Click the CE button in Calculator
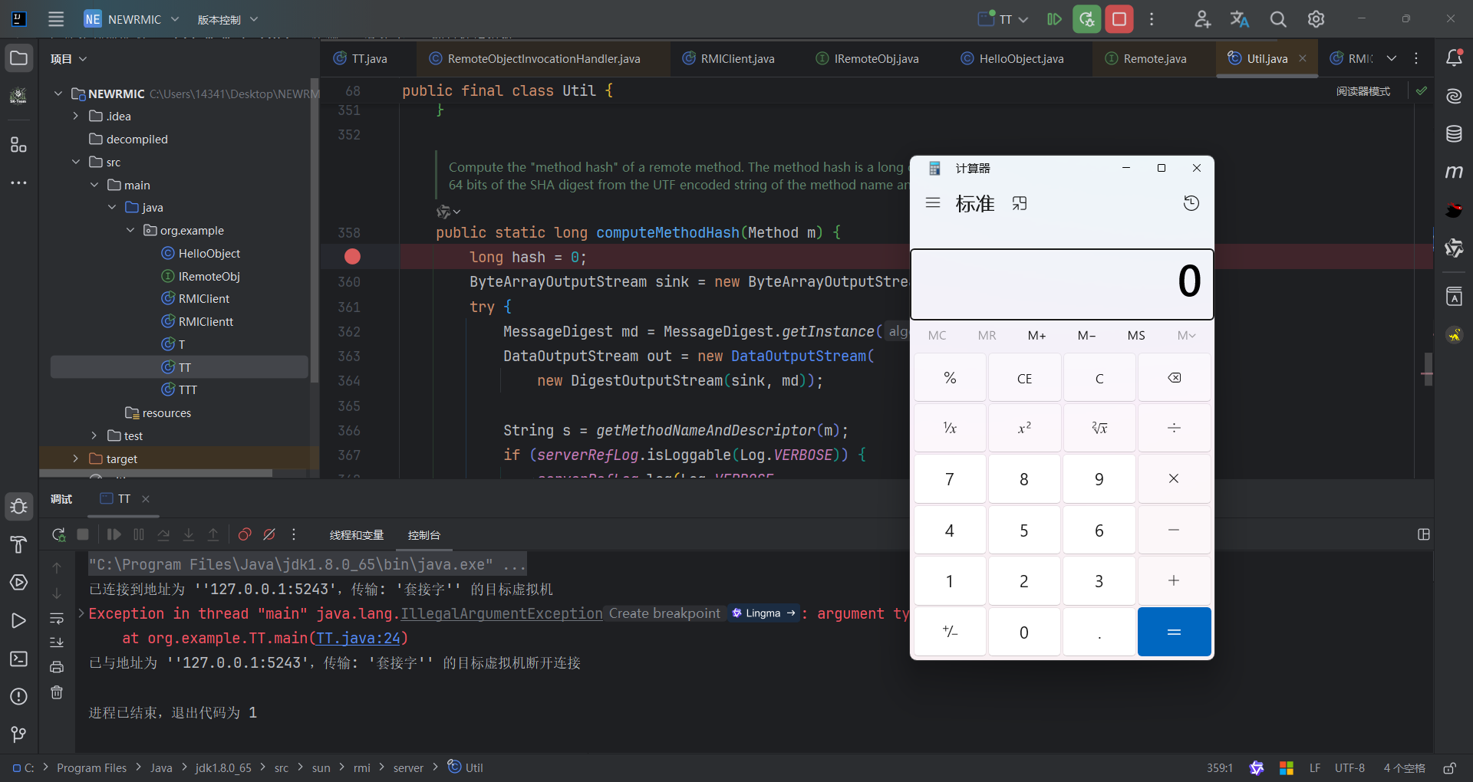Screen dimensions: 1473x782 coord(1024,378)
